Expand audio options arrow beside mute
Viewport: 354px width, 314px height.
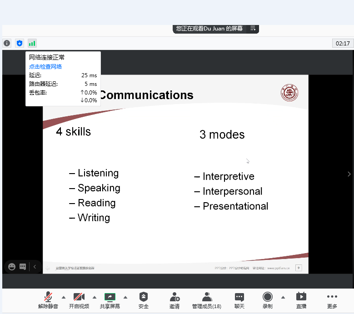tap(64, 297)
